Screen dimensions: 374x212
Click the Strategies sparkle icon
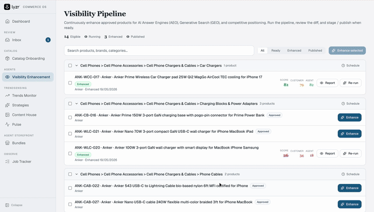click(x=8, y=105)
